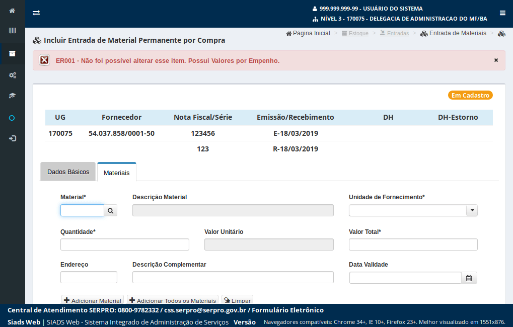Select the stock box icon in the sidebar
Image resolution: width=513 pixels, height=327 pixels.
(12, 53)
